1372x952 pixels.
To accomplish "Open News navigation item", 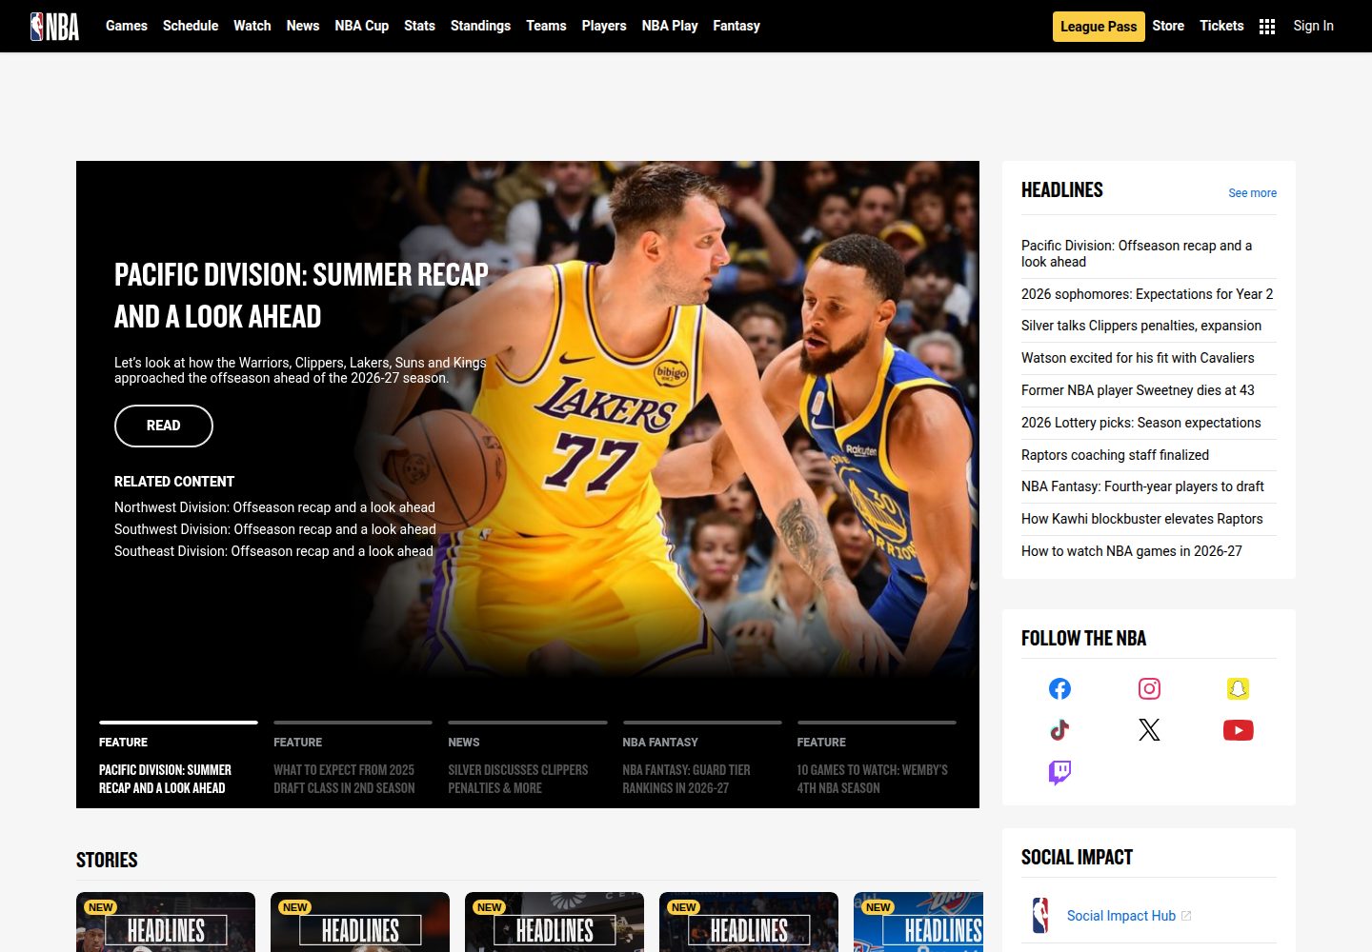I will click(x=303, y=26).
